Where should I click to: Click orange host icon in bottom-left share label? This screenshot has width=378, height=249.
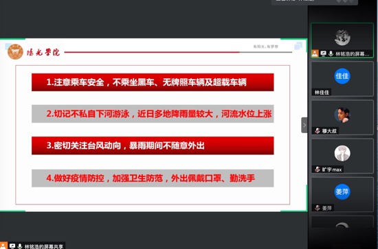[x=3, y=246]
